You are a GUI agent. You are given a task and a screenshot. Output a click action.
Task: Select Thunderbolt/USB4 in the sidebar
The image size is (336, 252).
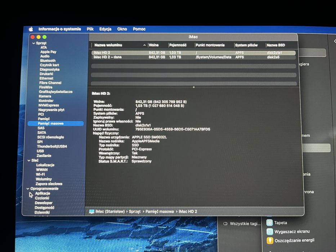[x=52, y=147]
